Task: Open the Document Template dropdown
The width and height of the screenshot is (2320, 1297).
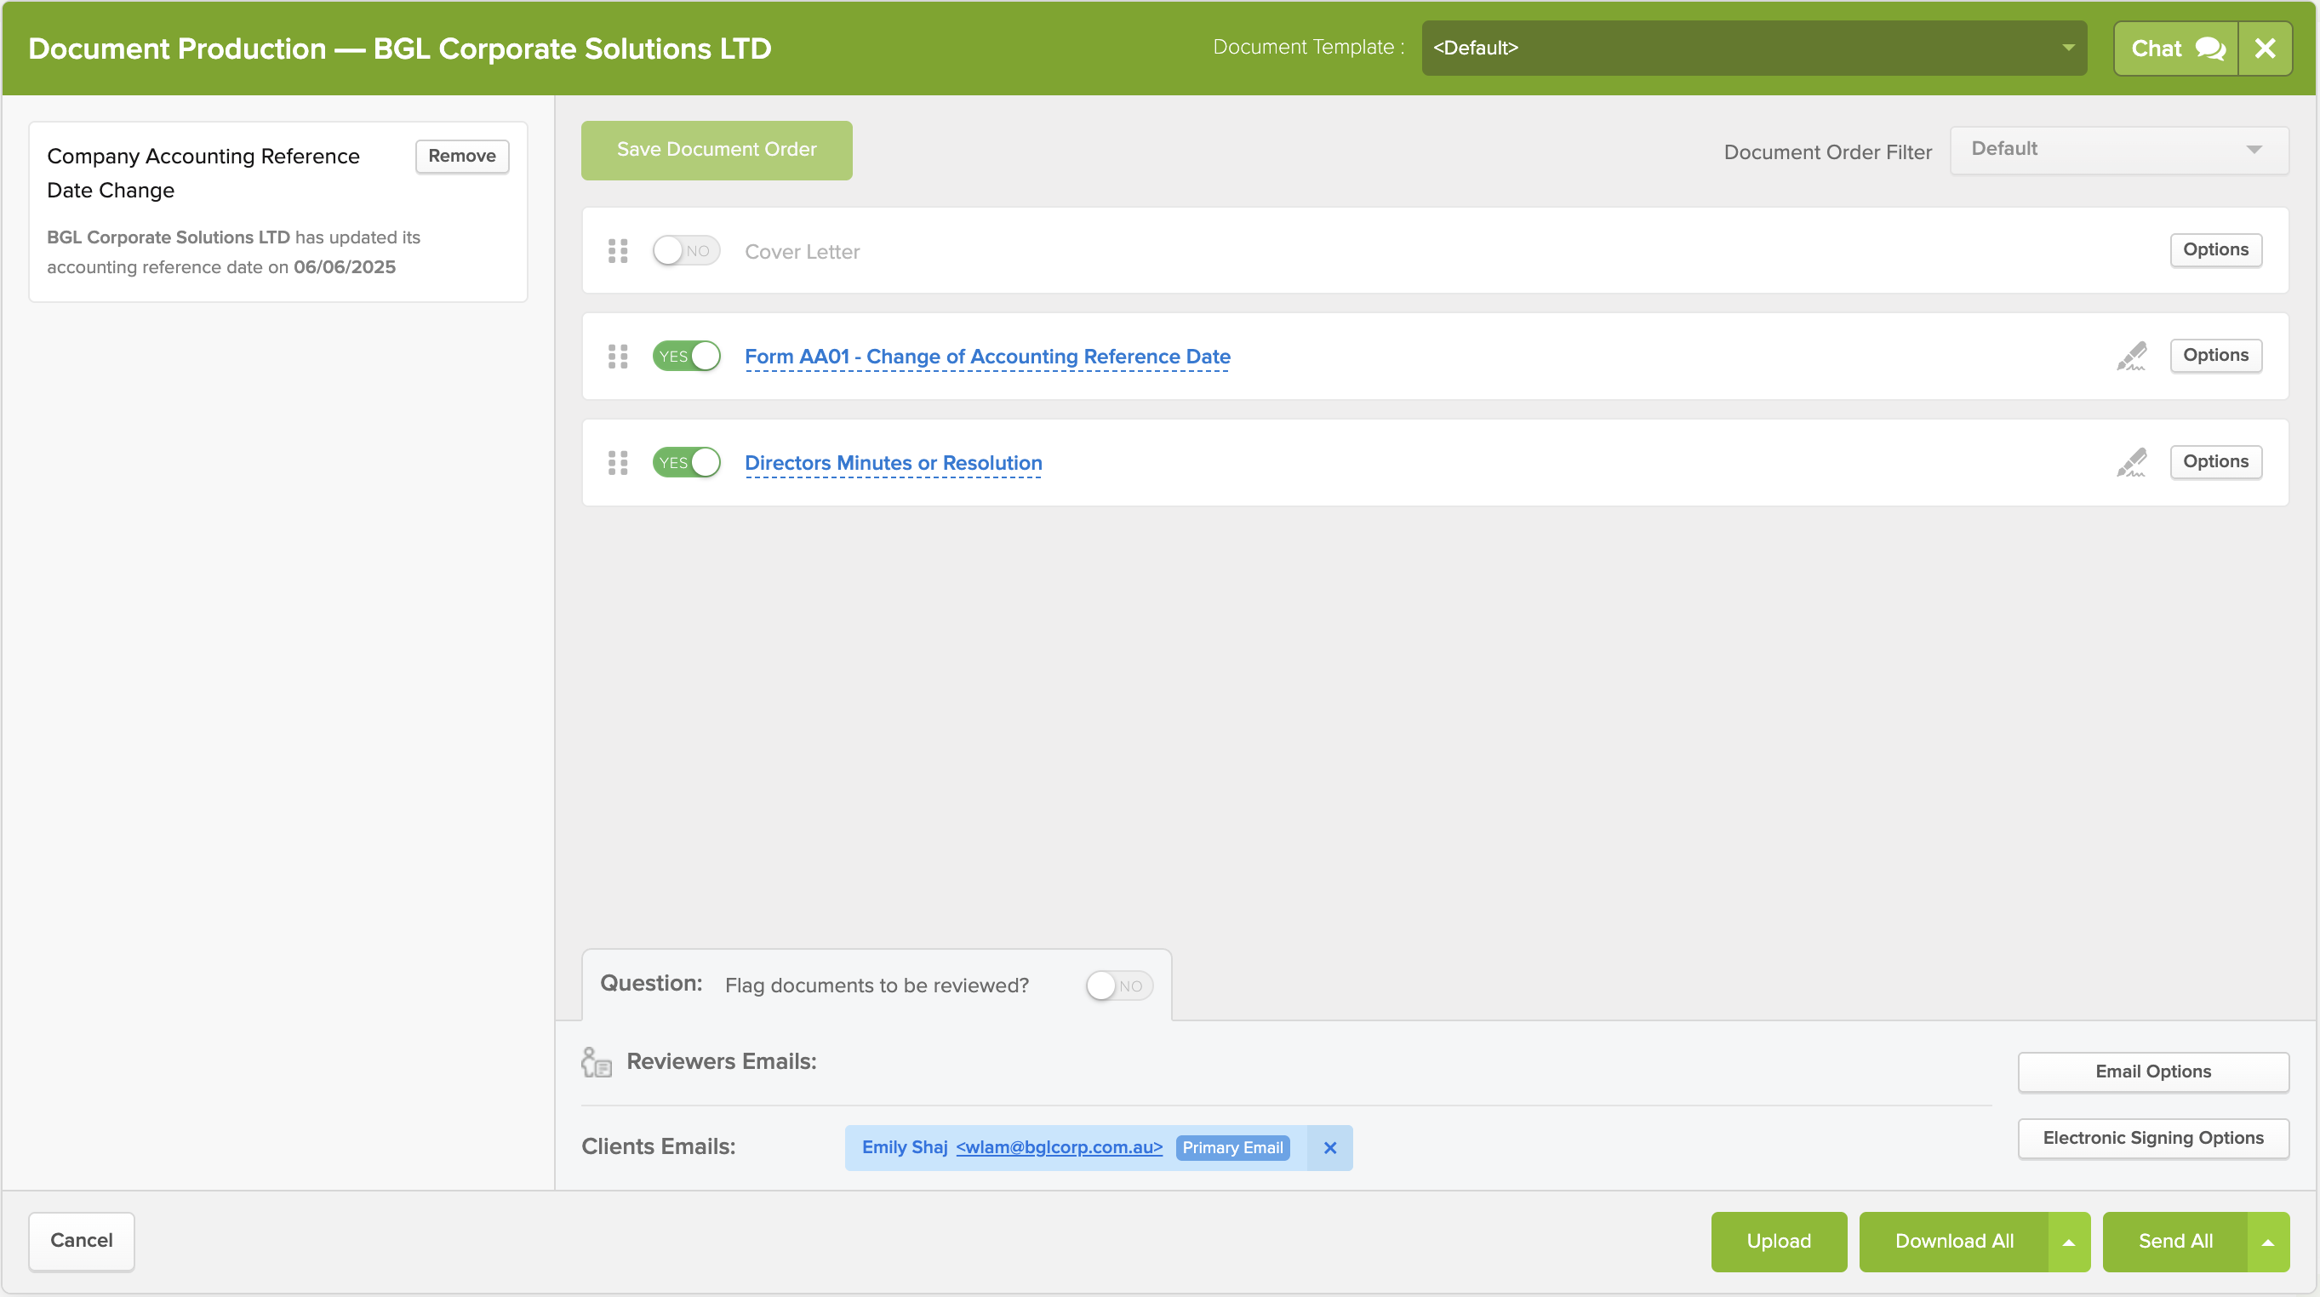Action: pos(1753,48)
